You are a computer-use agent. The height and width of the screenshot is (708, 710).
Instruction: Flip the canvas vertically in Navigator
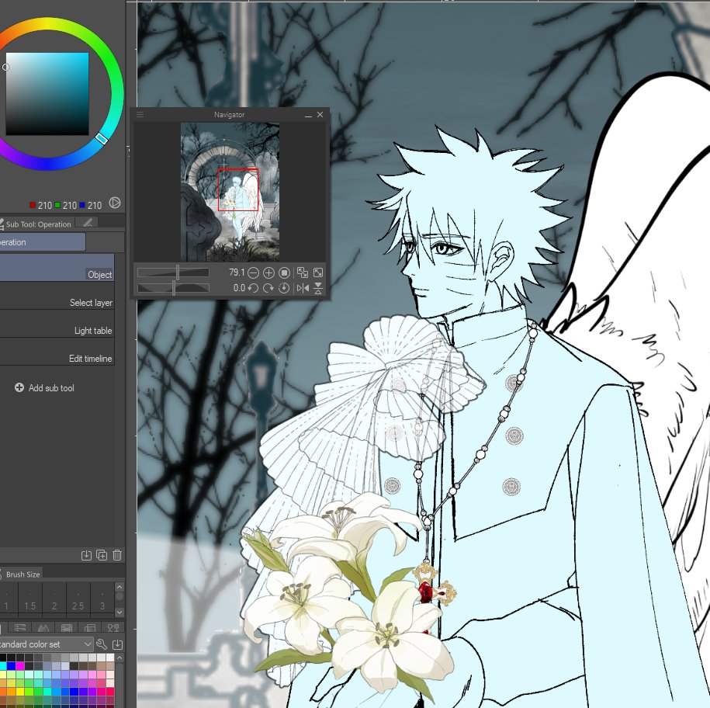tap(318, 288)
